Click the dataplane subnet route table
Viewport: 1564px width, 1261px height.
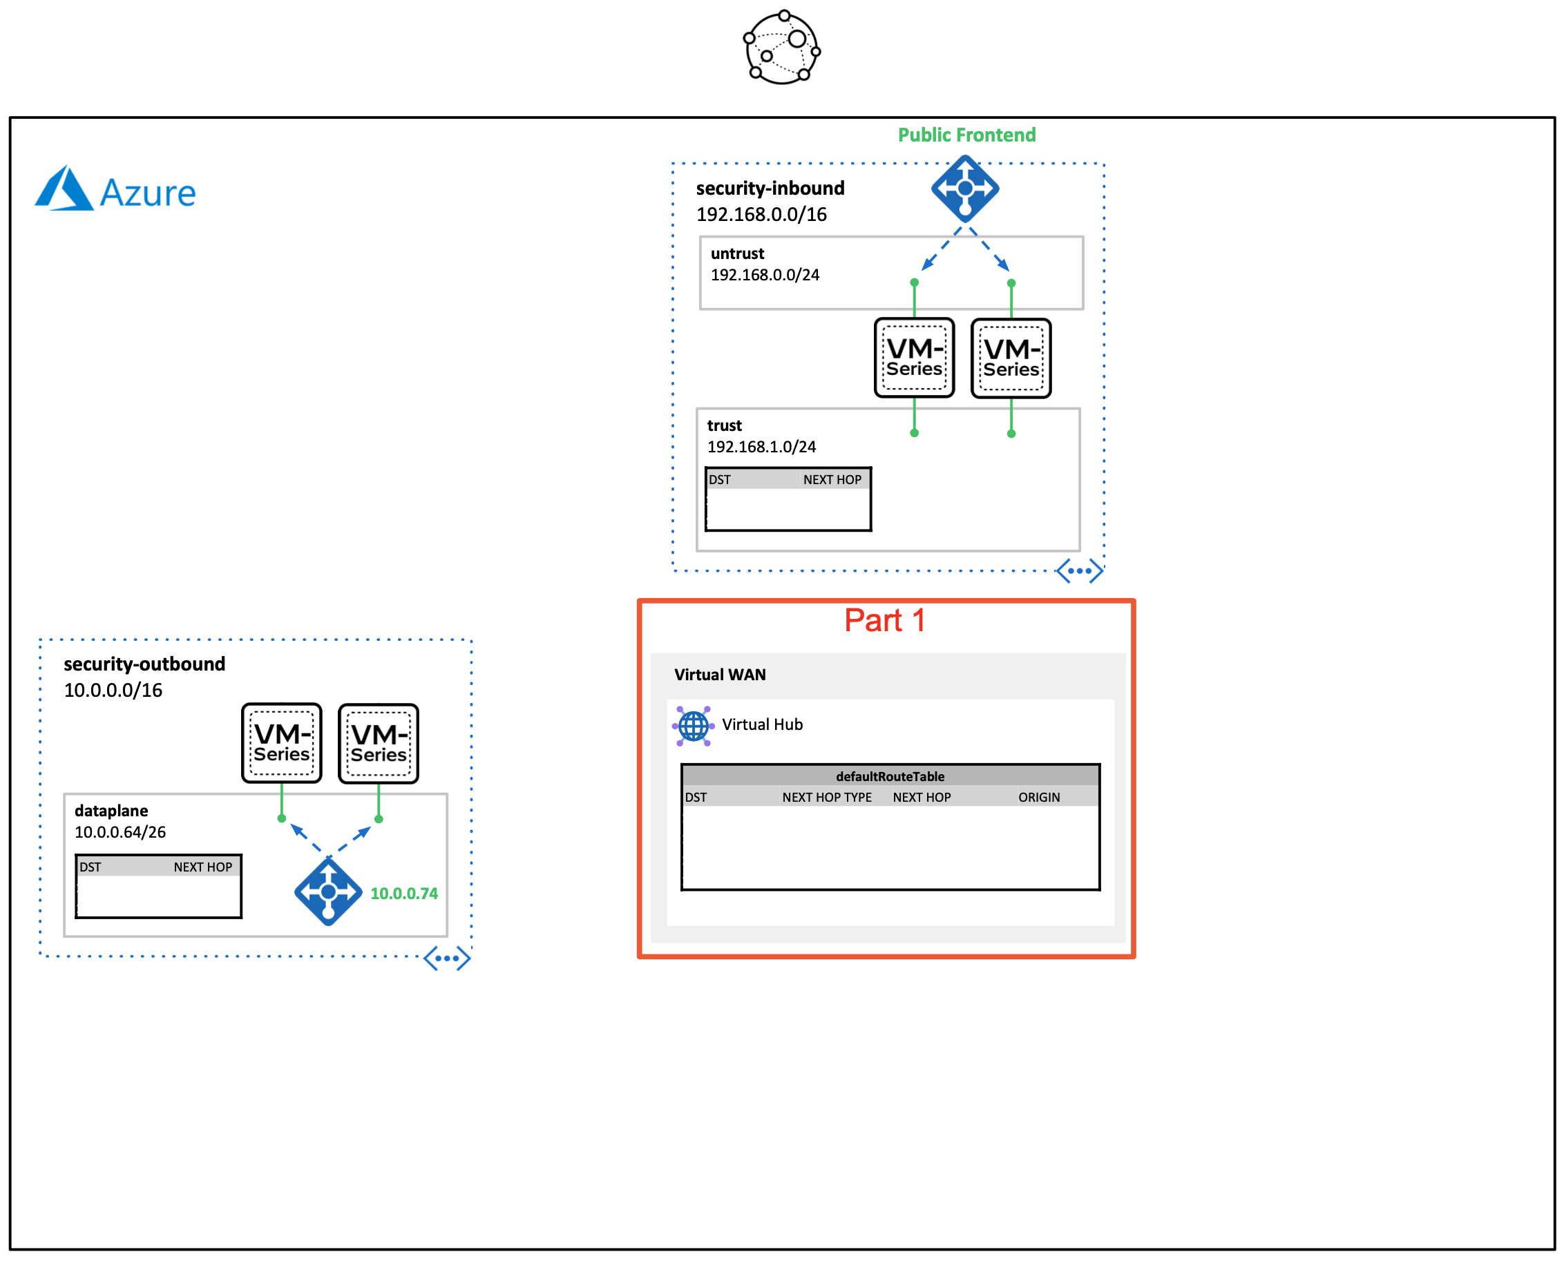158,887
